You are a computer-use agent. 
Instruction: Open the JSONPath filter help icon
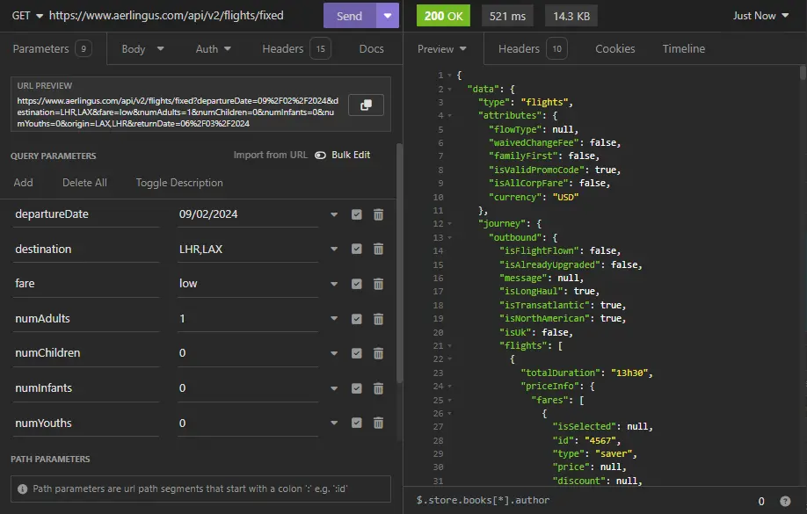[785, 501]
